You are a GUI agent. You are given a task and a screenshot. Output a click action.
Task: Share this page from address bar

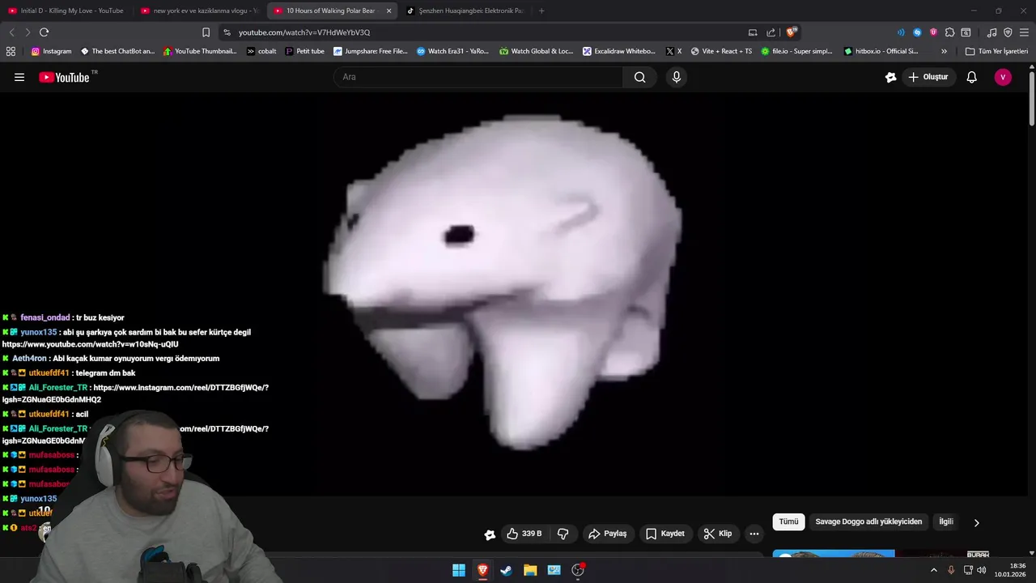[x=771, y=32]
